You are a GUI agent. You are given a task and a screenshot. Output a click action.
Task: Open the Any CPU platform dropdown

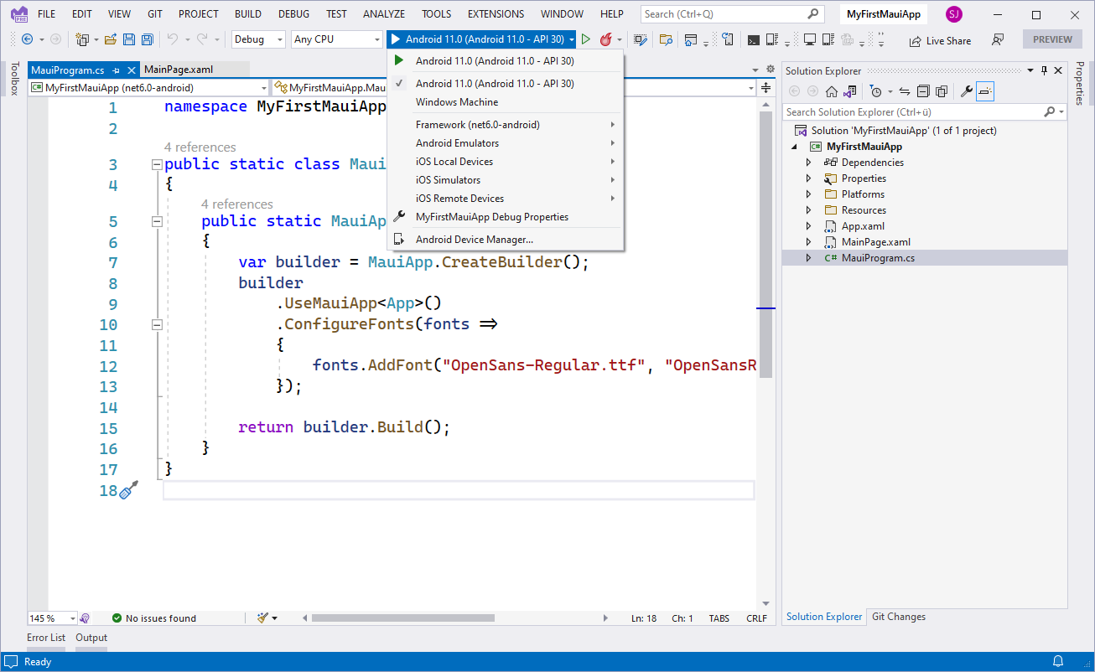[336, 39]
